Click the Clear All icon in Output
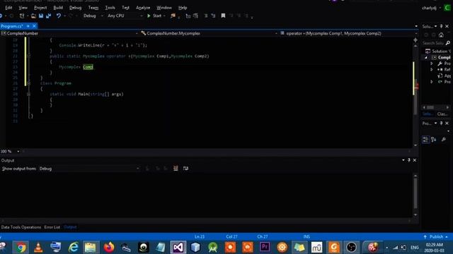This screenshot has height=254, width=453. (176, 168)
